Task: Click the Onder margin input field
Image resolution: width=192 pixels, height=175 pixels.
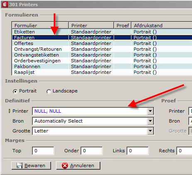Action: (x=92, y=151)
